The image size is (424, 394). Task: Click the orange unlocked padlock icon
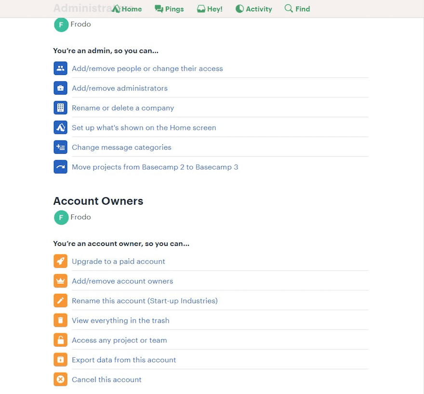pos(60,340)
